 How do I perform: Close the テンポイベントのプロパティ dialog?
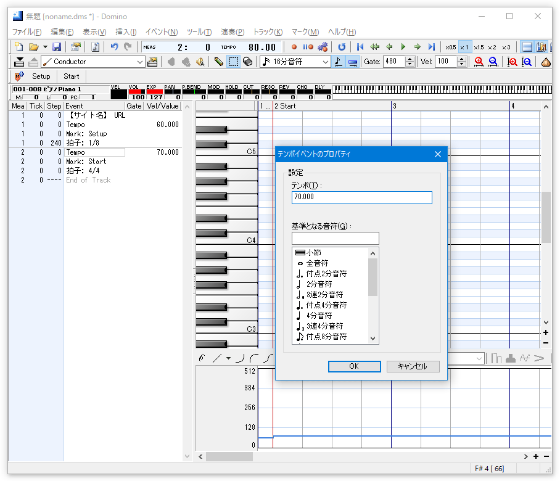pos(438,154)
